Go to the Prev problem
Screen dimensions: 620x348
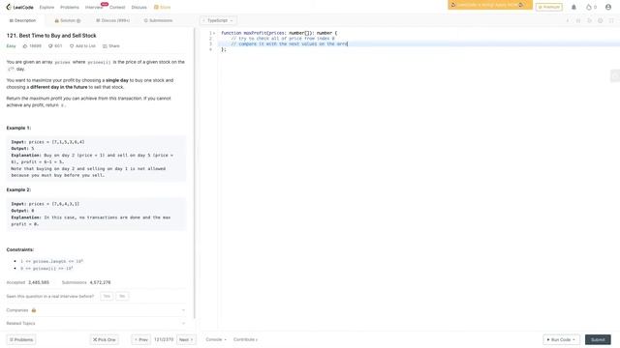click(x=140, y=339)
